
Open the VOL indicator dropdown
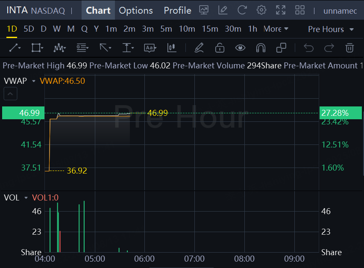[x=26, y=198]
